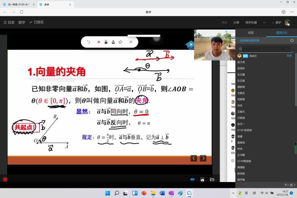Open the three-dot more options menu
The width and height of the screenshot is (297, 198).
[x=264, y=23]
